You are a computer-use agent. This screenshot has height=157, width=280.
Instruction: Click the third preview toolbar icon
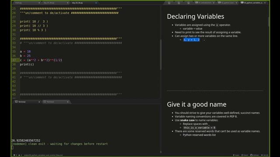189,3
